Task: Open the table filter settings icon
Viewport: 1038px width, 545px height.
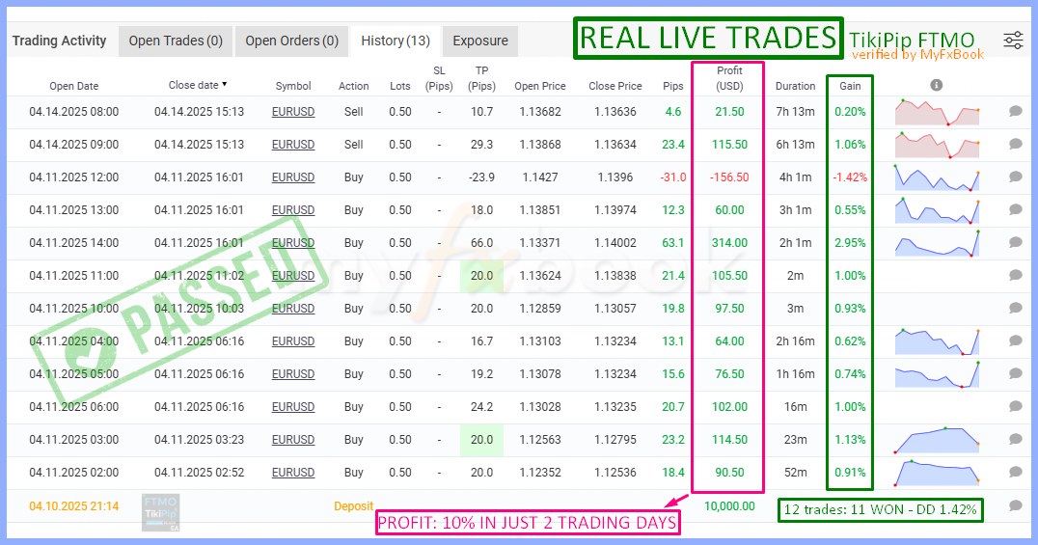Action: pos(1013,41)
